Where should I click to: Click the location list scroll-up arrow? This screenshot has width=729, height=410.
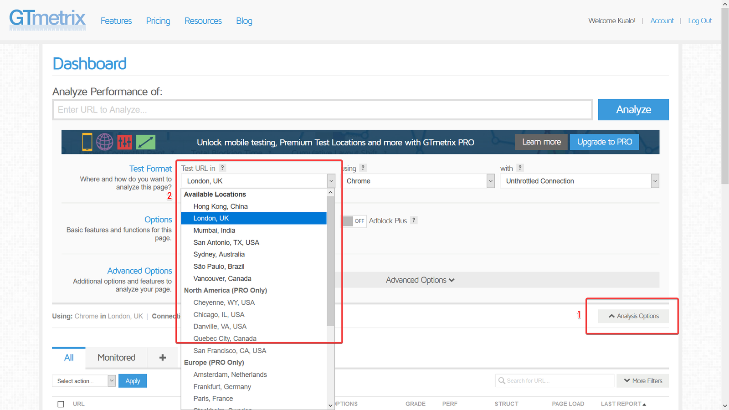(x=330, y=193)
